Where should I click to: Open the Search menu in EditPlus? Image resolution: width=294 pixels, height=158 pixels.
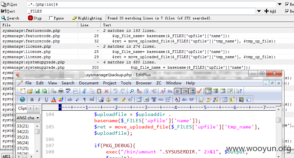(x=68, y=83)
